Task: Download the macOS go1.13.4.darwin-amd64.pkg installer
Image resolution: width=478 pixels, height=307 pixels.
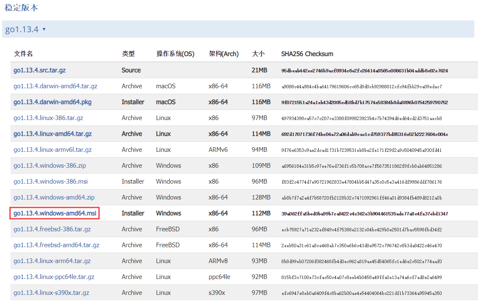Action: coord(52,102)
